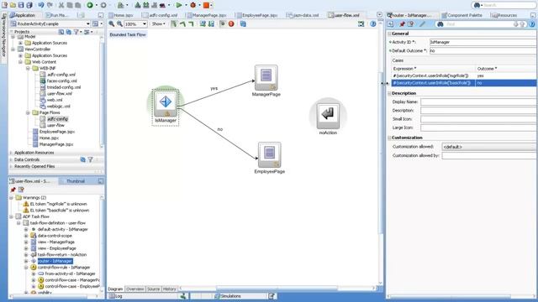Open the RouterActivityExample application dropdown
Image resolution: width=538 pixels, height=302 pixels.
(x=87, y=23)
